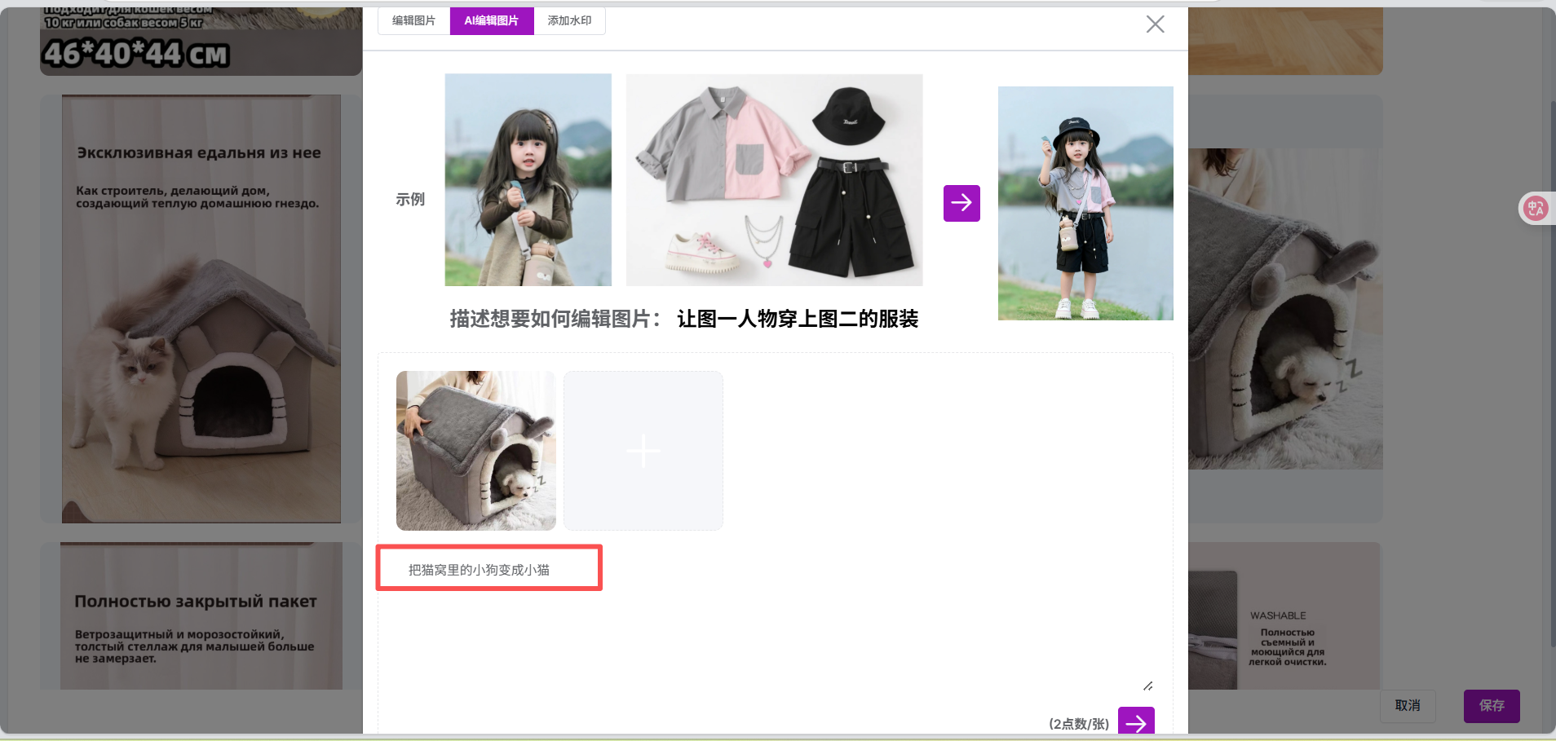Click the purple 保存 button
Image resolution: width=1556 pixels, height=741 pixels.
coord(1491,706)
